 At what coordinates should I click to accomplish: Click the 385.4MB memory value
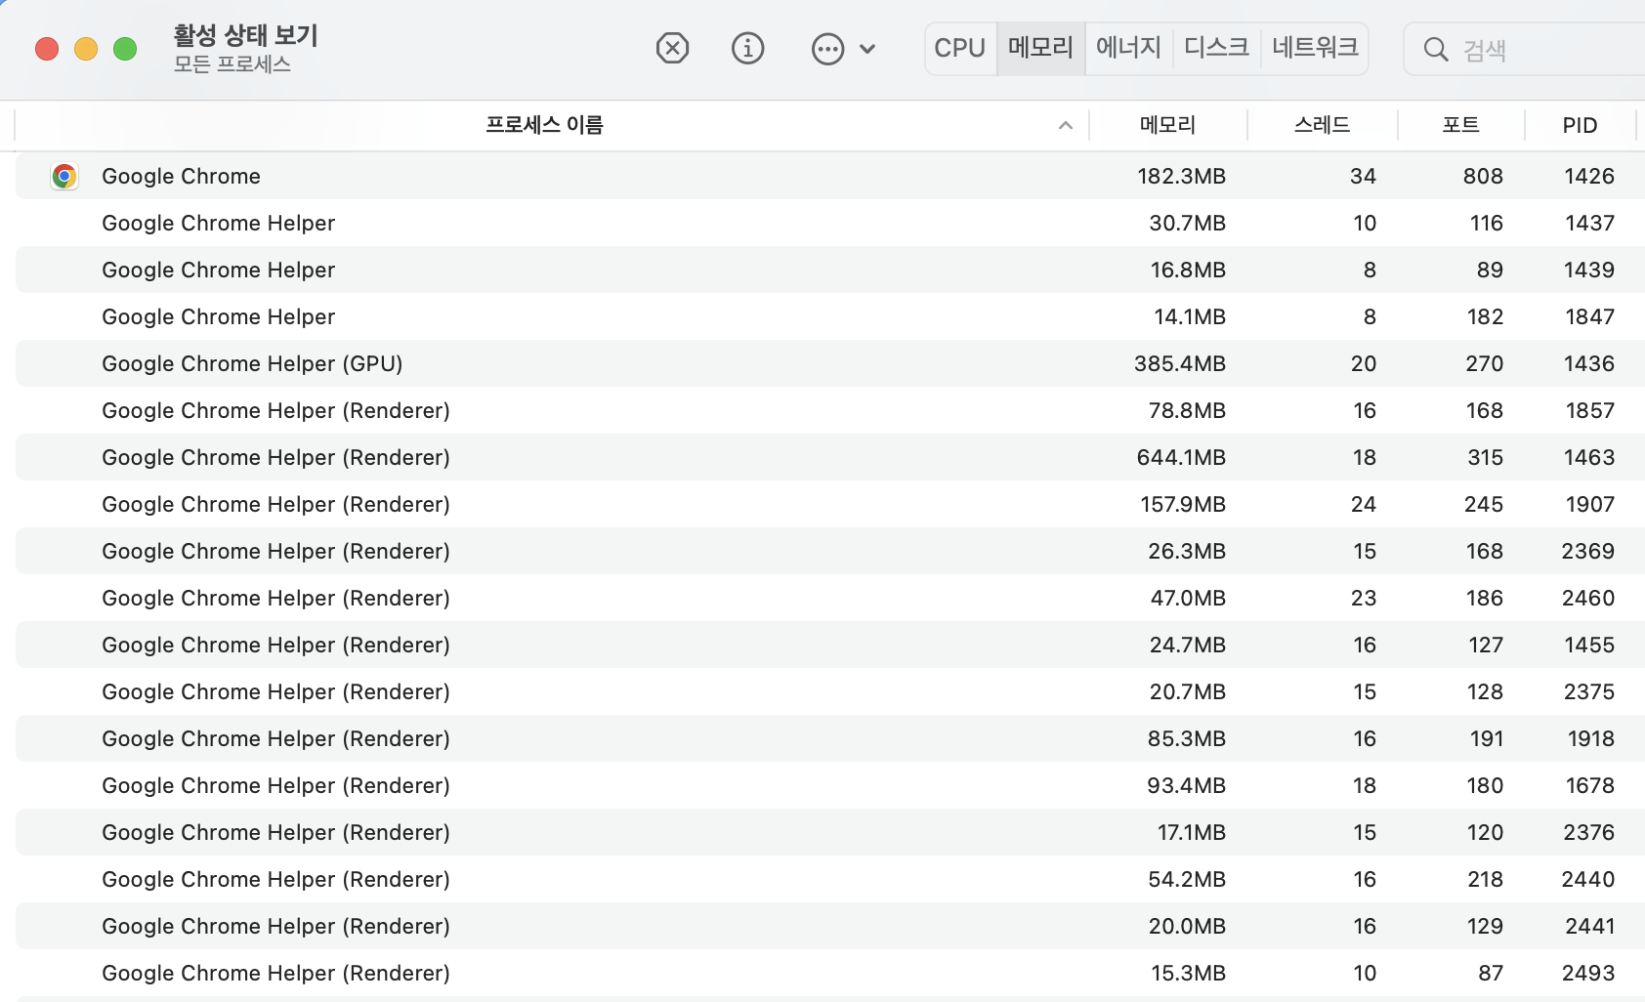[1179, 363]
